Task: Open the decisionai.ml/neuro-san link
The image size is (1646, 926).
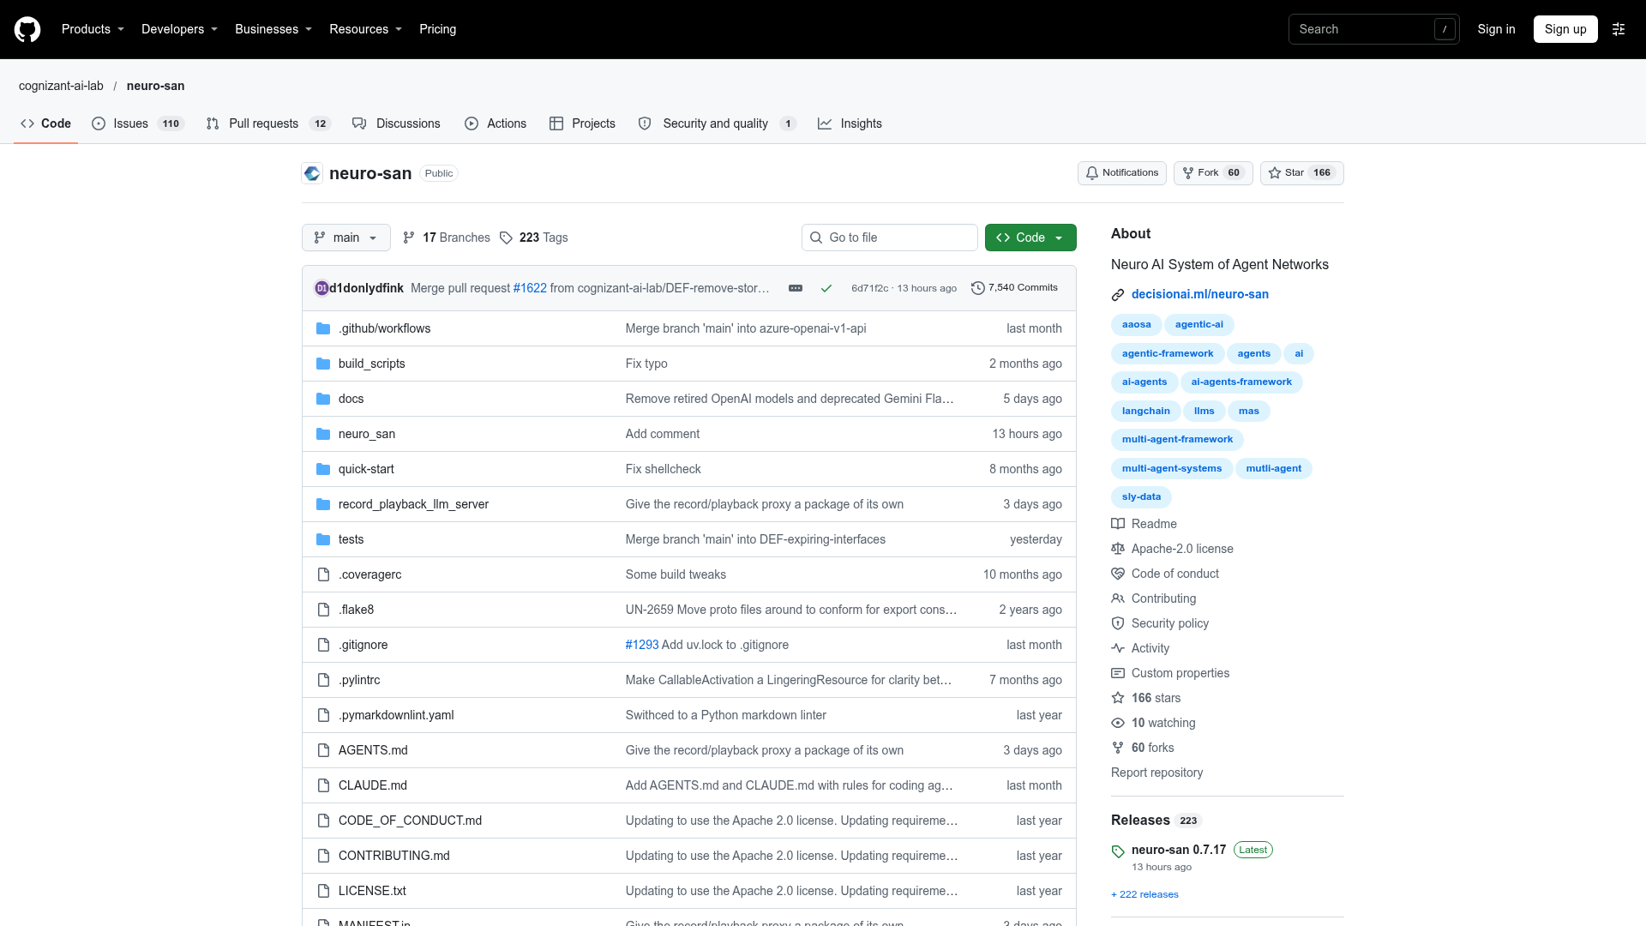Action: [x=1199, y=294]
